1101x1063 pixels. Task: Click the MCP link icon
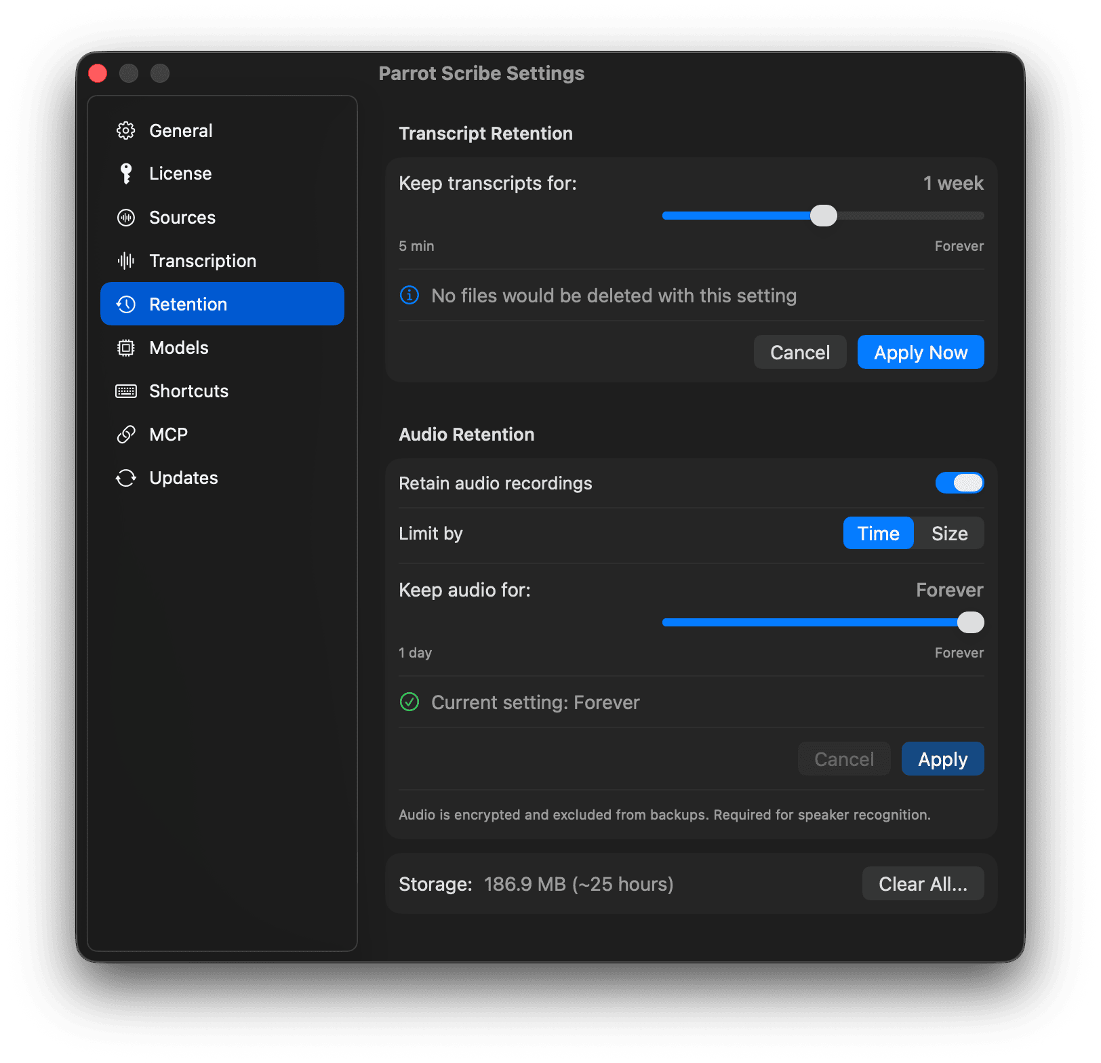(126, 434)
